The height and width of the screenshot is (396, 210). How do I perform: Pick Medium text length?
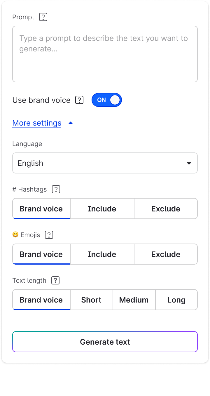134,300
